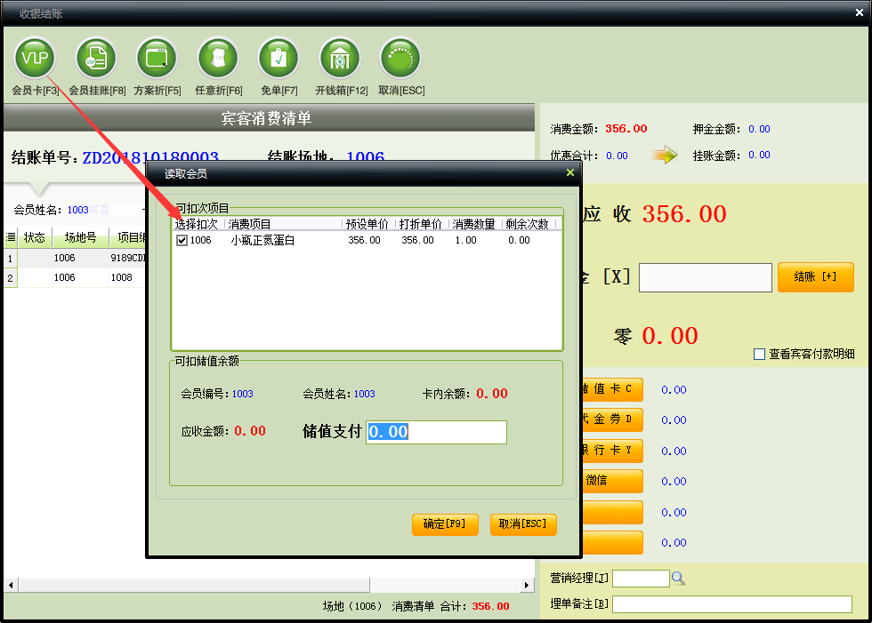Image resolution: width=872 pixels, height=623 pixels.
Task: Select the 储值卡 C payment button
Action: [612, 389]
